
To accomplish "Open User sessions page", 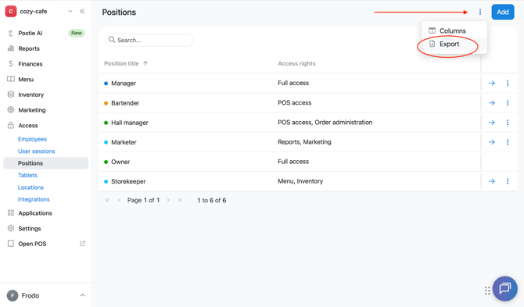I will 37,152.
